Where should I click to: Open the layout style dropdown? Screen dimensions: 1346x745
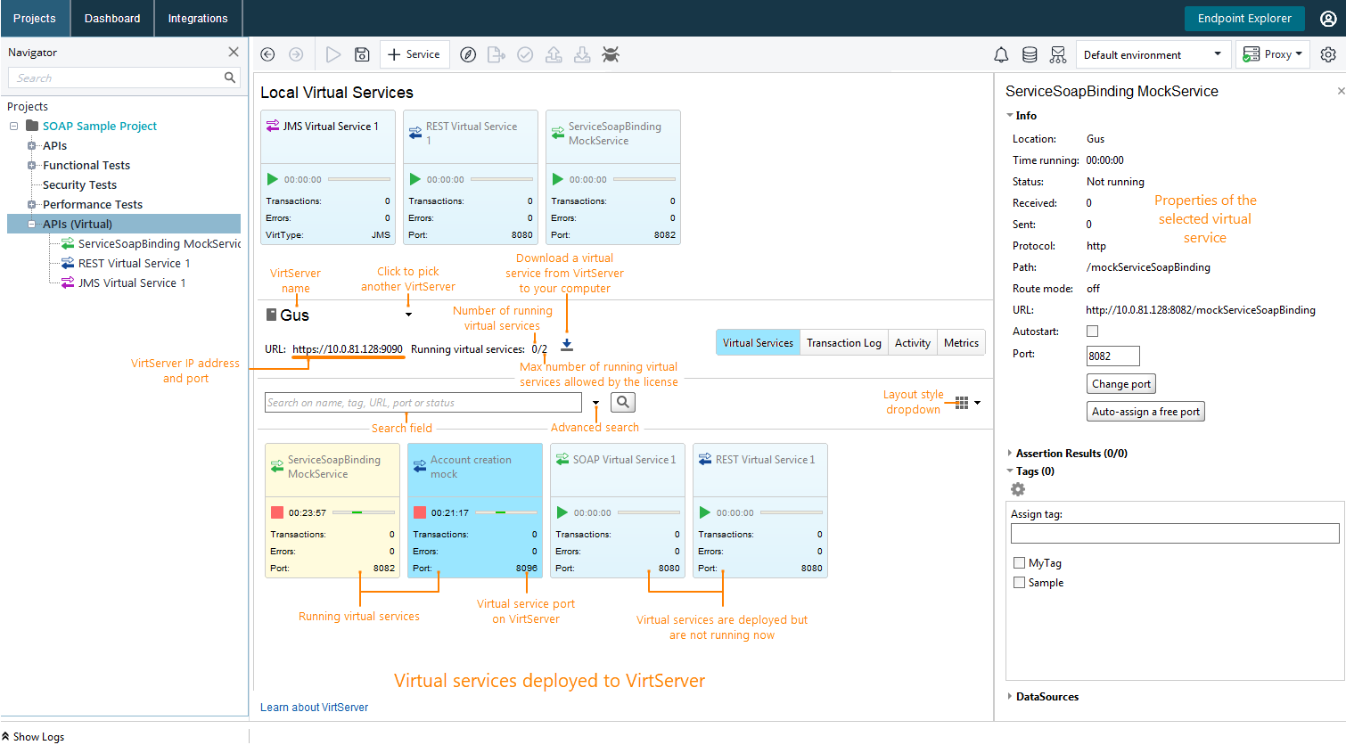(x=965, y=402)
